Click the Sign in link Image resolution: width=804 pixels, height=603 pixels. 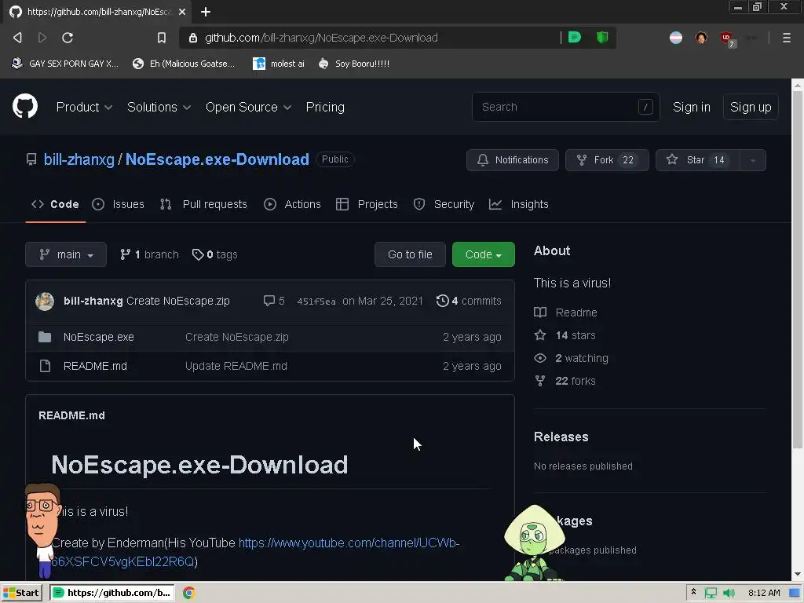click(691, 107)
